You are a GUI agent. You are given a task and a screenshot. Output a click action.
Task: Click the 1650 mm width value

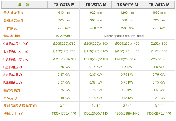pos(159,13)
